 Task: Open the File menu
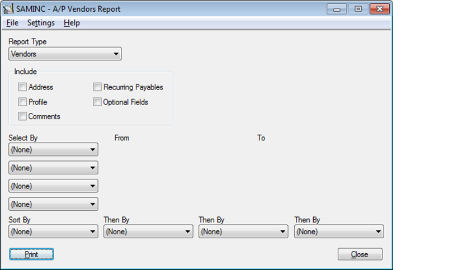tap(12, 23)
